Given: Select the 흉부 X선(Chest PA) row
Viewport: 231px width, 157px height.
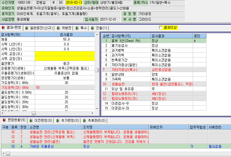Looking at the screenshot, I should pyautogui.click(x=154, y=41).
